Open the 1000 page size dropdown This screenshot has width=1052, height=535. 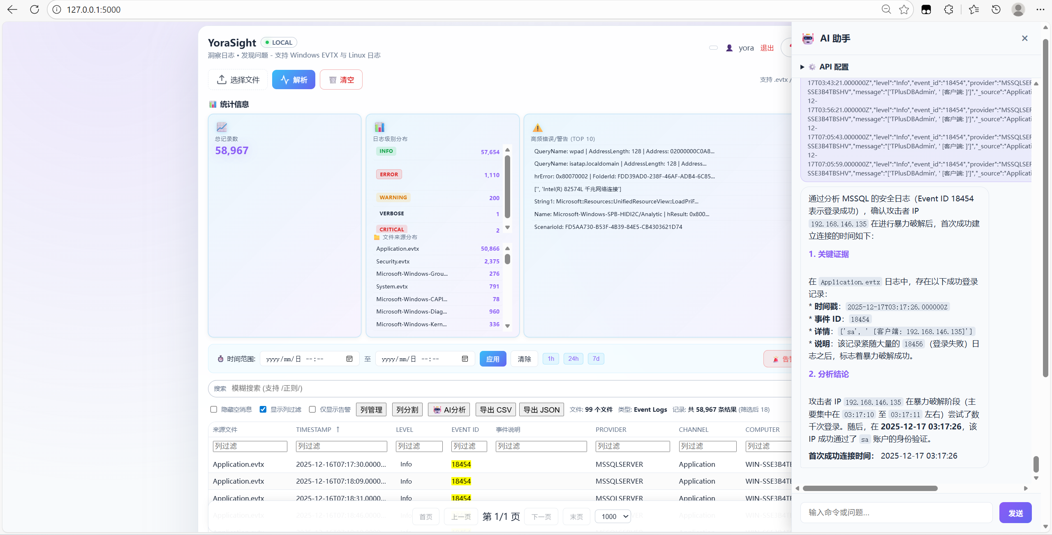[613, 516]
